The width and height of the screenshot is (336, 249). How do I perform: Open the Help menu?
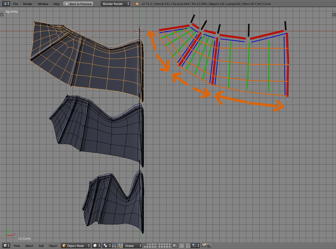(x=56, y=4)
